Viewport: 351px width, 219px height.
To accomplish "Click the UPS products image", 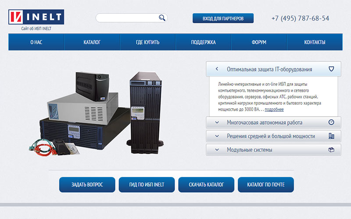I will pyautogui.click(x=96, y=113).
